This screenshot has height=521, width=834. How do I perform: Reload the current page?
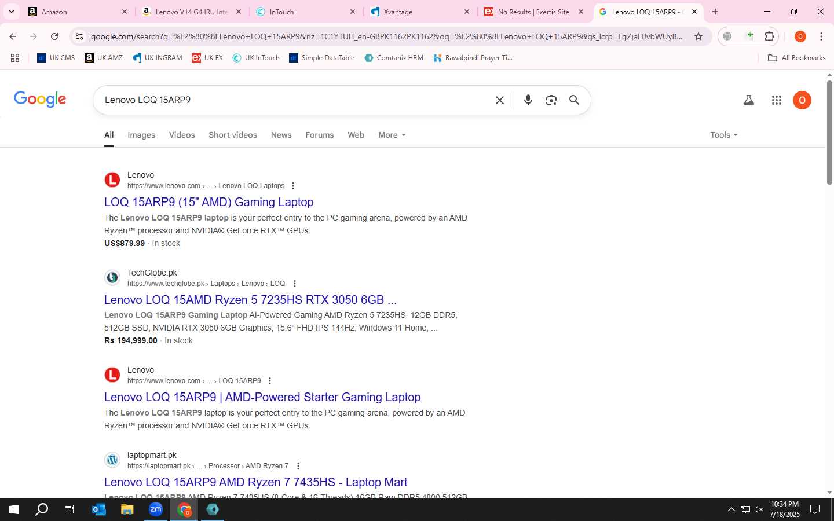(x=54, y=36)
